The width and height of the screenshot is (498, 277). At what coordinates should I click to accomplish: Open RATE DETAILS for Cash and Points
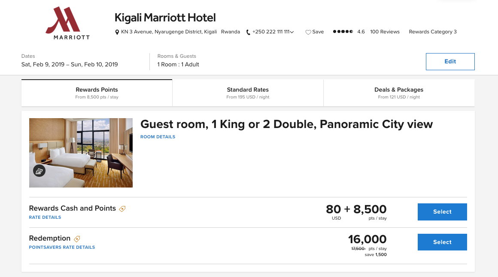(45, 217)
